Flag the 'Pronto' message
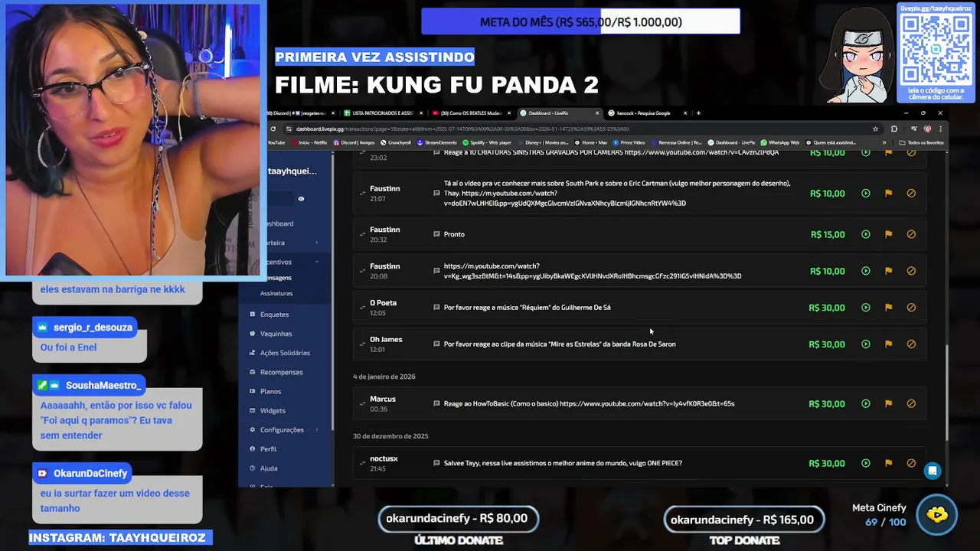 tap(888, 234)
